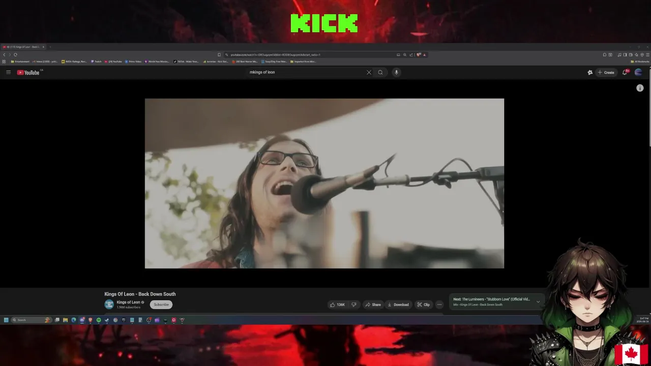
Task: Start voice search with microphone icon
Action: (x=396, y=72)
